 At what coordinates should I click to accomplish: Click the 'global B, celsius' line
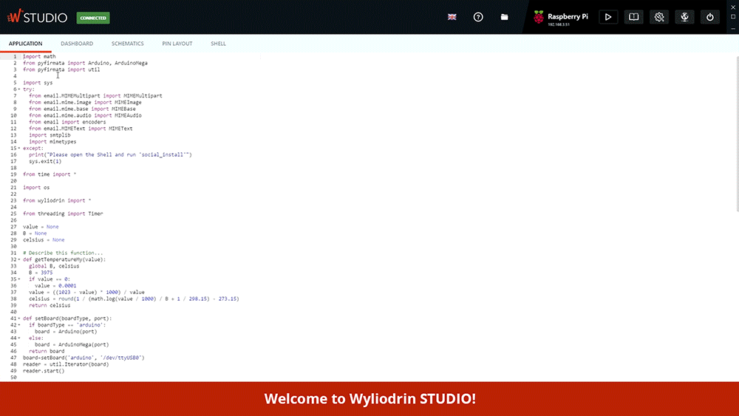tap(54, 266)
